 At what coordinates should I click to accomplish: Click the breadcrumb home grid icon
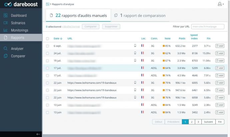click(x=48, y=4)
